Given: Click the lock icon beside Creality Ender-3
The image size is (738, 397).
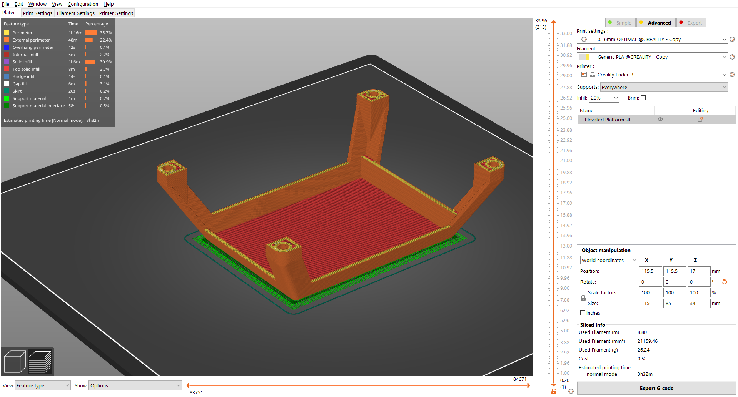Looking at the screenshot, I should 593,75.
